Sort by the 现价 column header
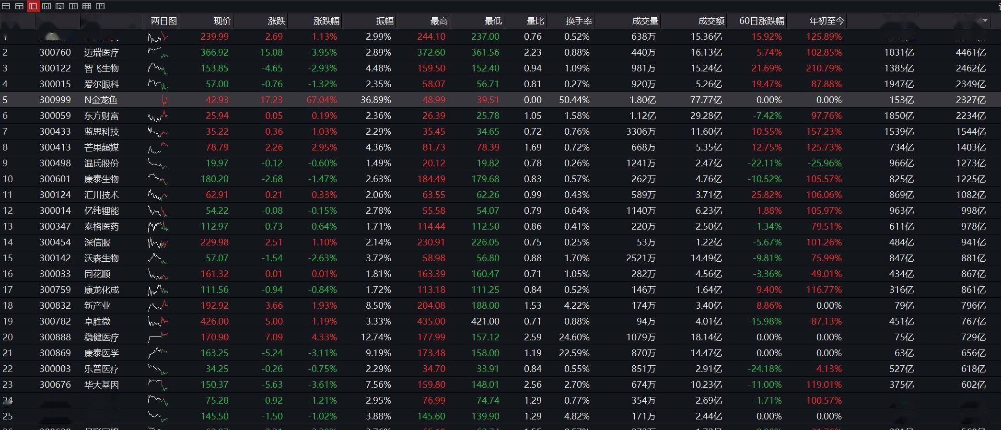1001x430 pixels. [x=222, y=21]
